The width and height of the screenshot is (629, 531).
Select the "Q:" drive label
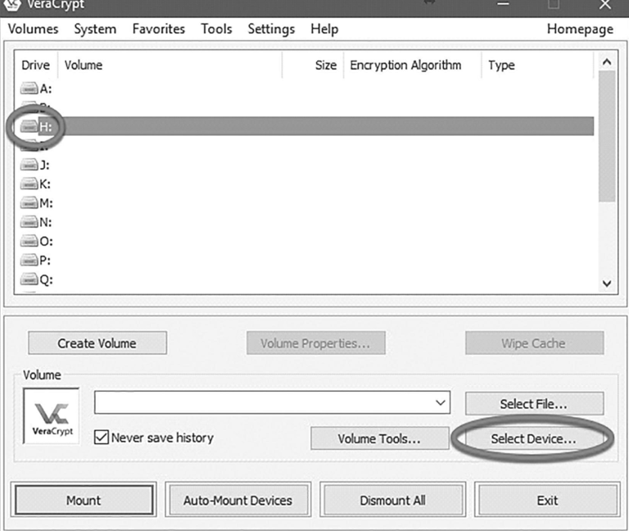[46, 279]
